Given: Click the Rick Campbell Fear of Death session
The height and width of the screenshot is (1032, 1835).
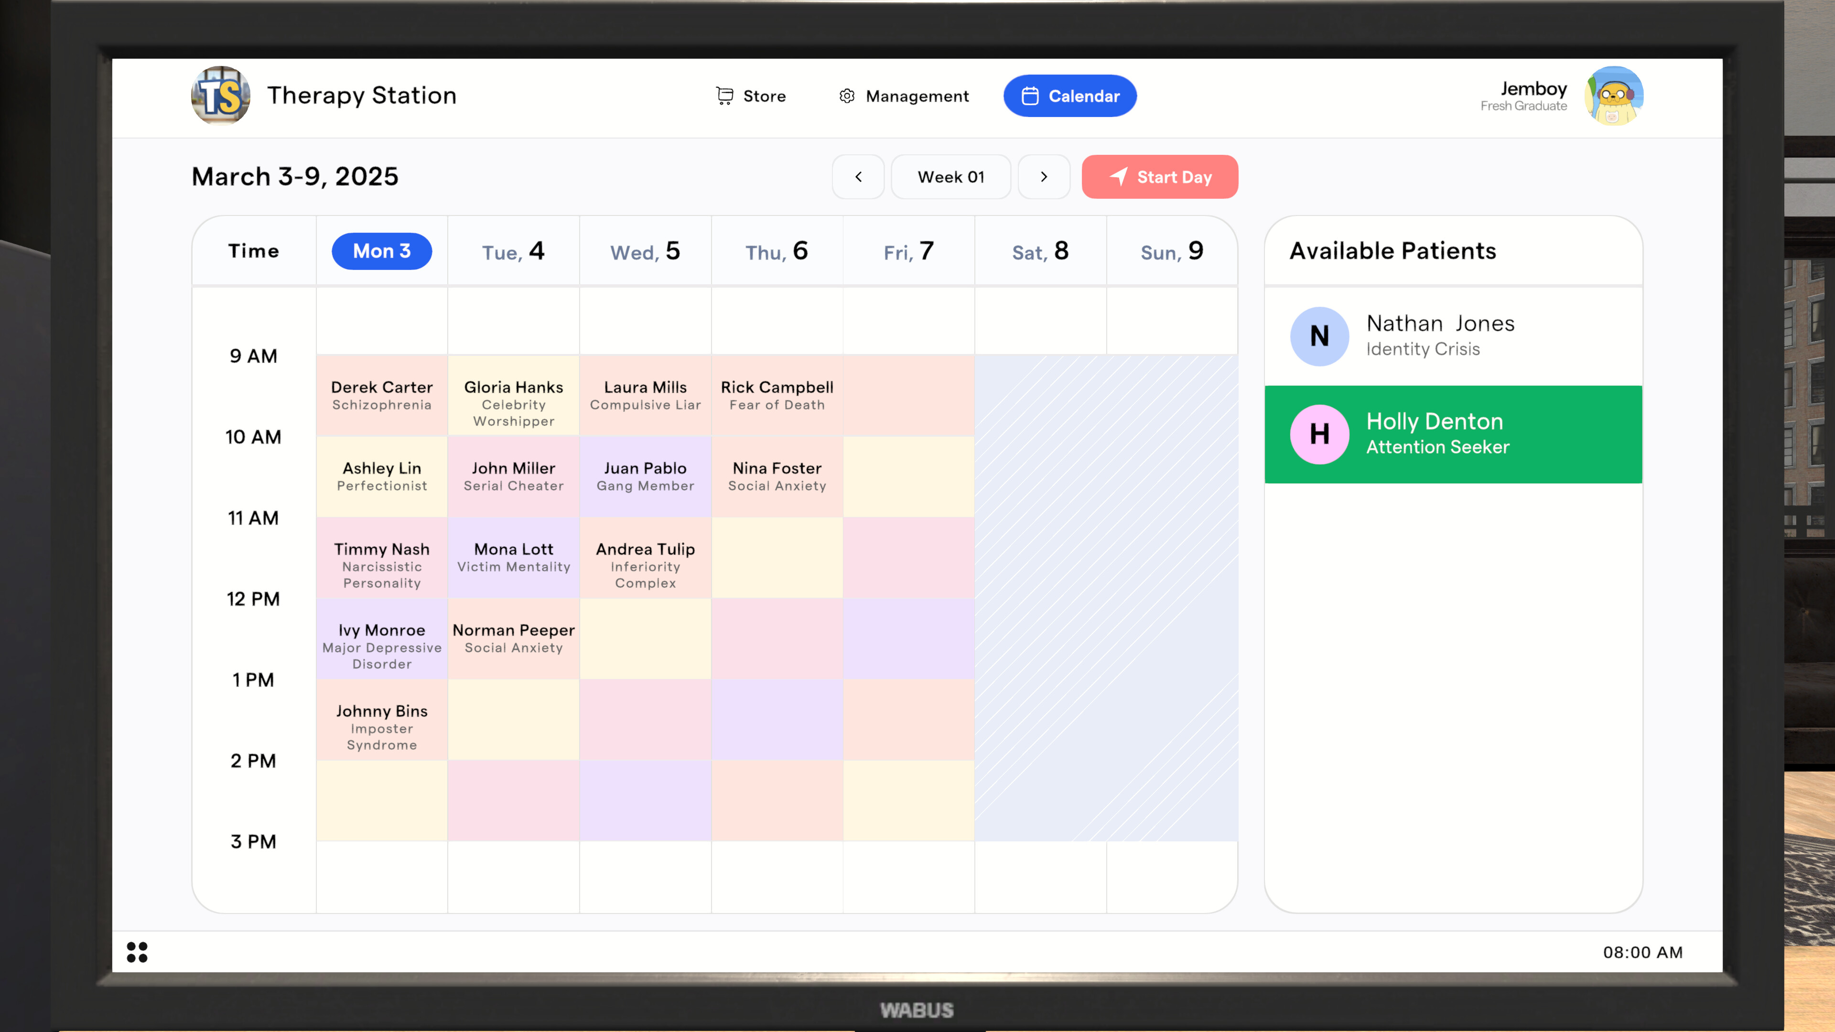Looking at the screenshot, I should 777,395.
